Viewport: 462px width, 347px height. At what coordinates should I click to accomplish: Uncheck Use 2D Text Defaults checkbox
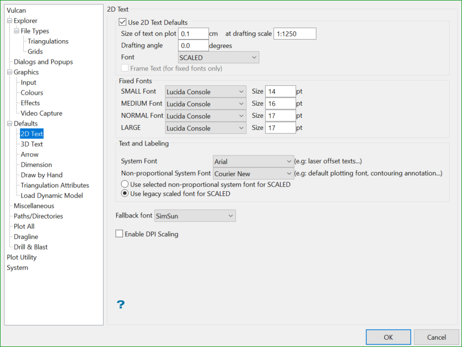point(122,23)
